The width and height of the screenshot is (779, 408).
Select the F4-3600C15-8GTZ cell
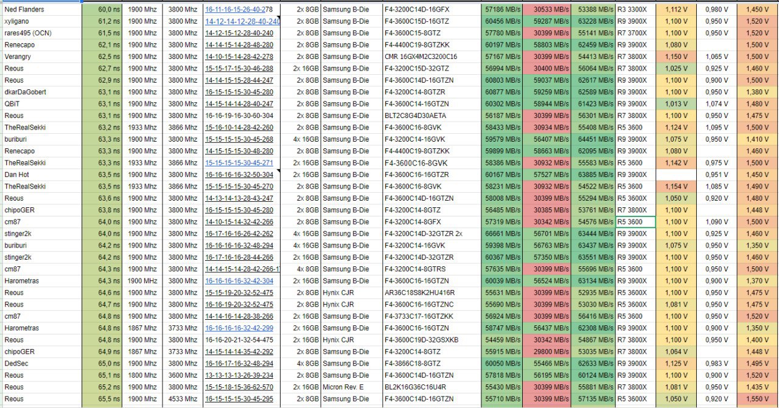click(x=432, y=33)
